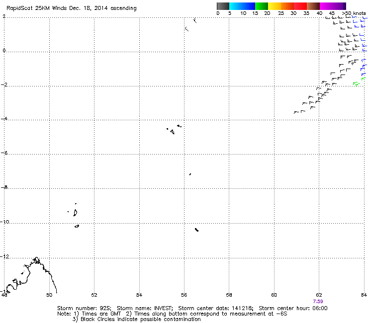Click the small island near 7.2S 56.3E
Image resolution: width=368 pixels, height=323 pixels.
click(190, 174)
